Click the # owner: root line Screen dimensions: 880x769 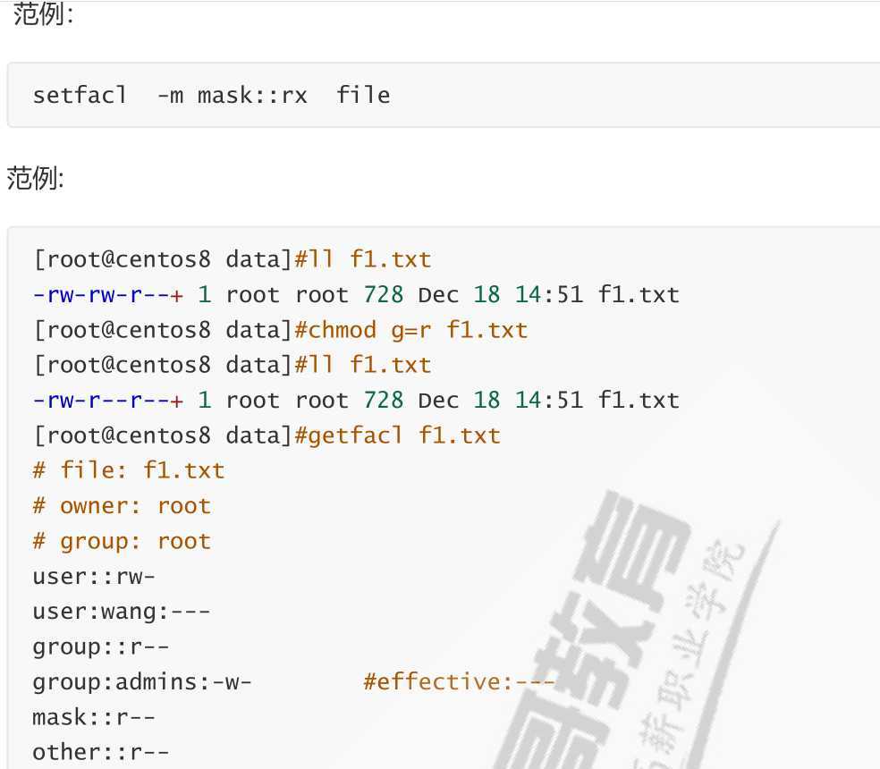click(122, 506)
